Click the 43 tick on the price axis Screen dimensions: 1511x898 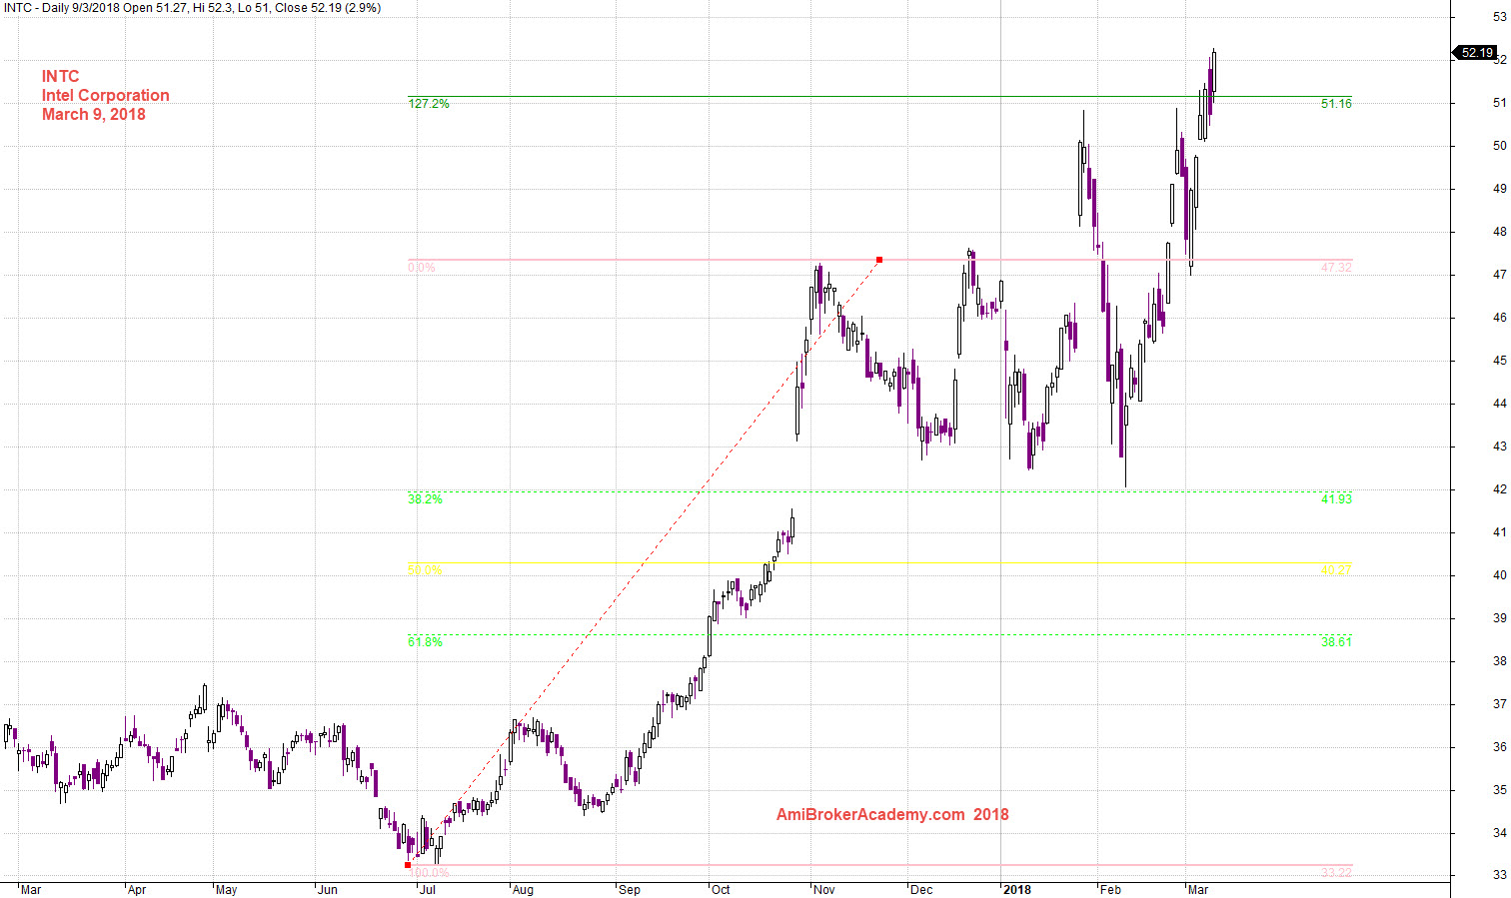point(1499,447)
